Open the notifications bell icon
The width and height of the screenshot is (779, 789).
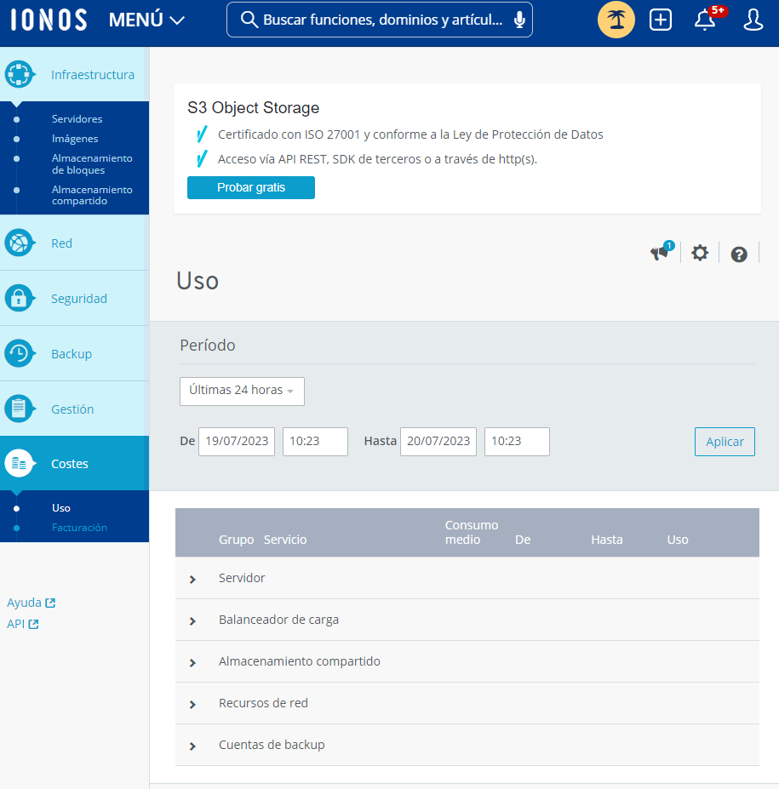point(705,20)
